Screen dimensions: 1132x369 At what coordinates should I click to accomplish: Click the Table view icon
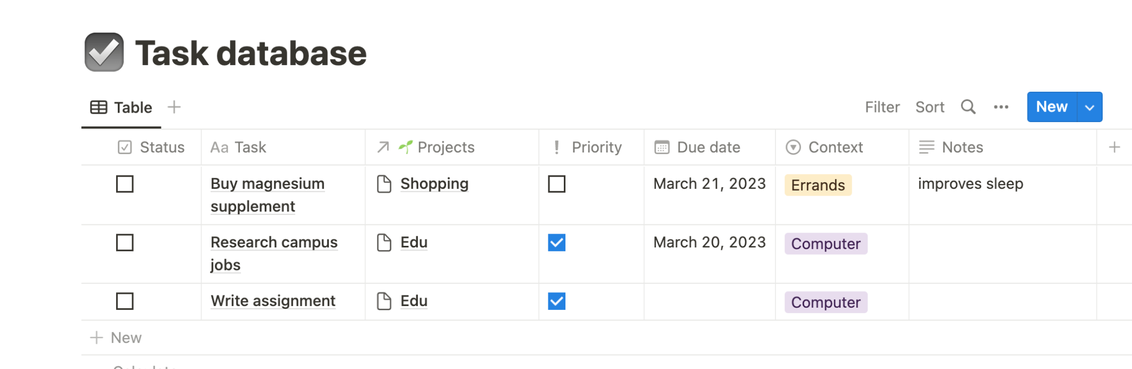coord(98,107)
